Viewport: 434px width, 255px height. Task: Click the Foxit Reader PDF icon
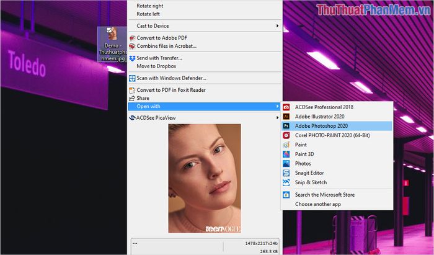(132, 90)
